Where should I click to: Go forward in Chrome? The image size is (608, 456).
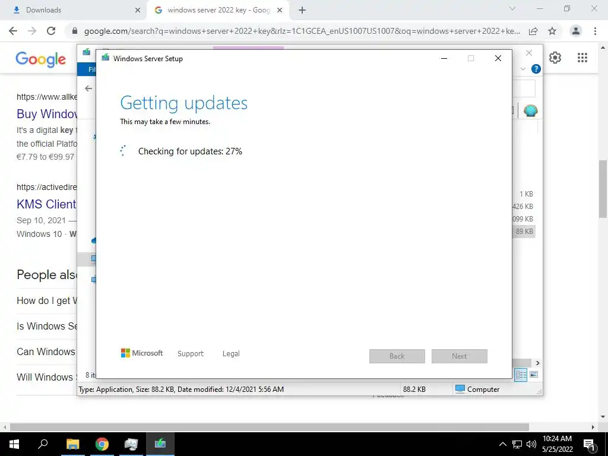32,31
